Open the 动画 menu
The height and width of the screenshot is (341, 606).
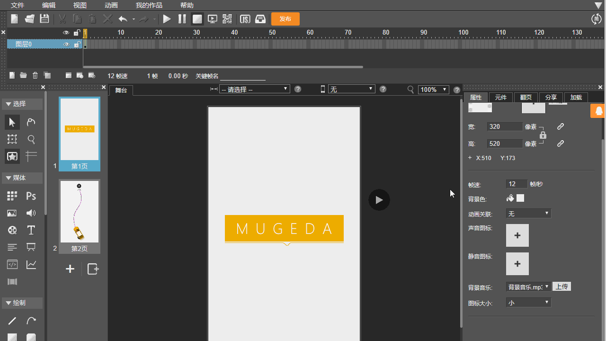[111, 5]
